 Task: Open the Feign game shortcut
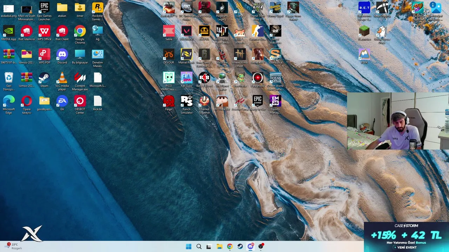tap(169, 103)
